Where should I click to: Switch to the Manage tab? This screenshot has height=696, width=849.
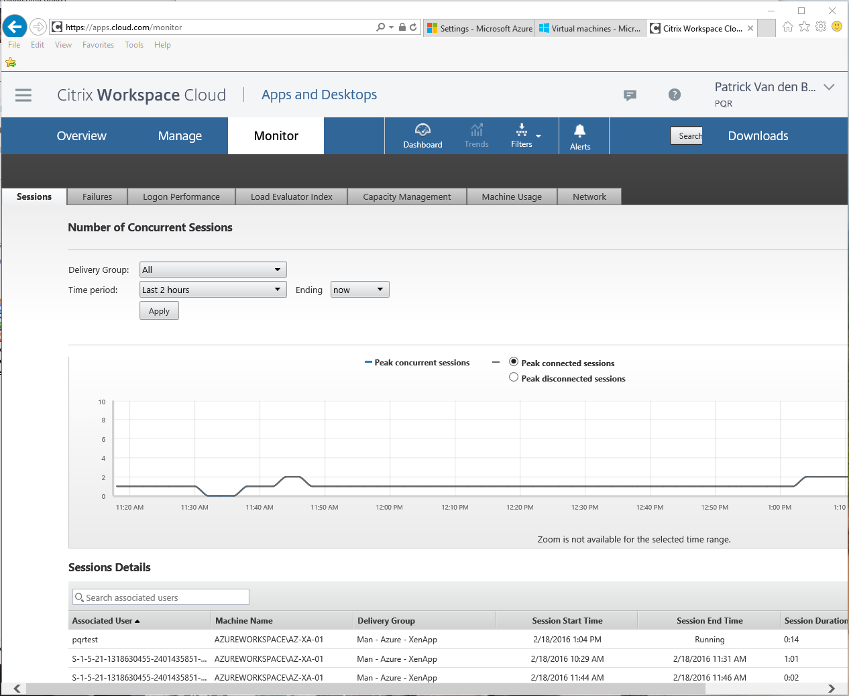point(180,135)
